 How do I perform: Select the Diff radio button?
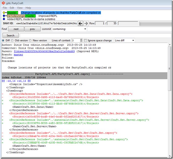(3, 40)
